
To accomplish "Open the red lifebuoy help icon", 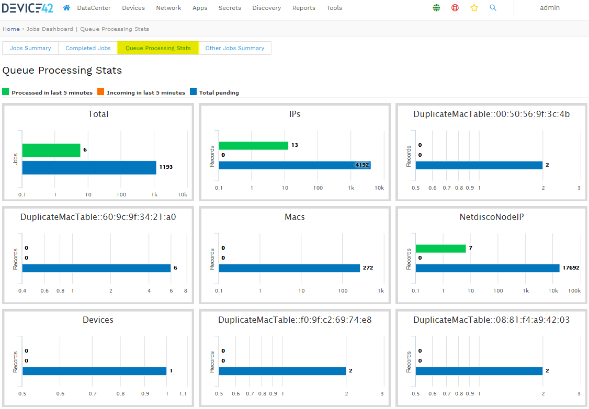I will pos(455,8).
